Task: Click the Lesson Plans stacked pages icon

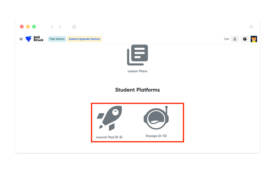Action: click(137, 55)
